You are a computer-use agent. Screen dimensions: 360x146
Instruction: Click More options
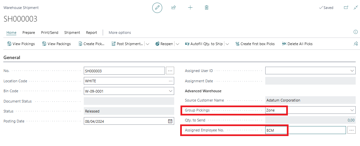coord(120,33)
